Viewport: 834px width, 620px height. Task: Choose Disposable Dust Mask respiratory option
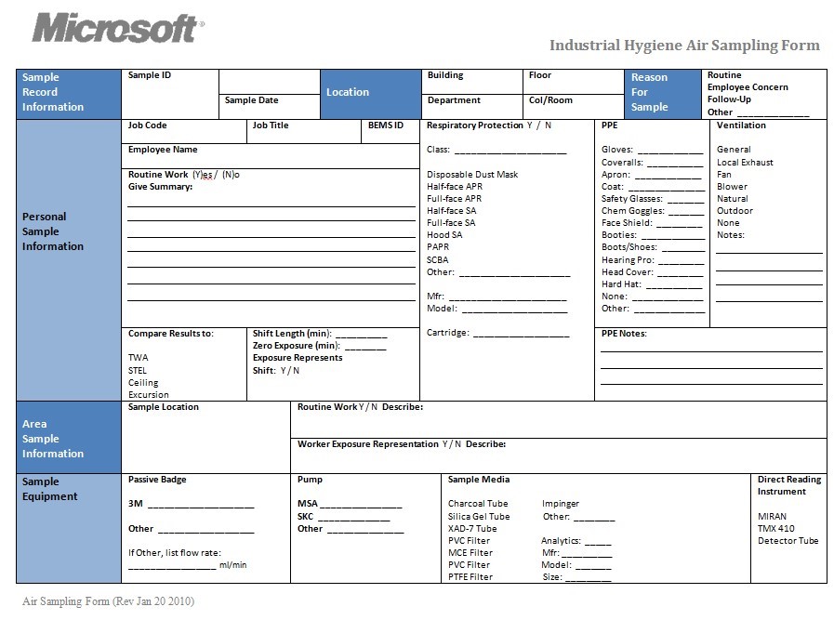471,175
